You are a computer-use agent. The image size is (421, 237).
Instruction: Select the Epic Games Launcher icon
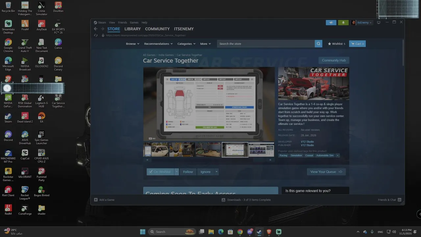click(x=41, y=138)
